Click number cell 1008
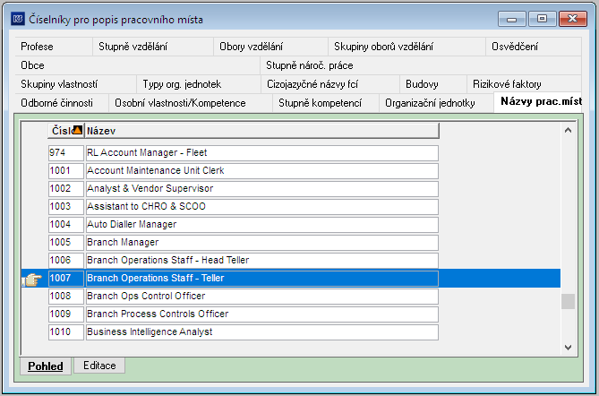Screen dimensions: 599x396 point(66,297)
